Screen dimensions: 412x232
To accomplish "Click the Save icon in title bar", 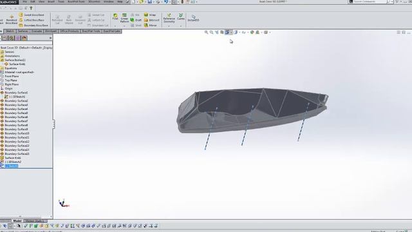I will coord(150,1).
